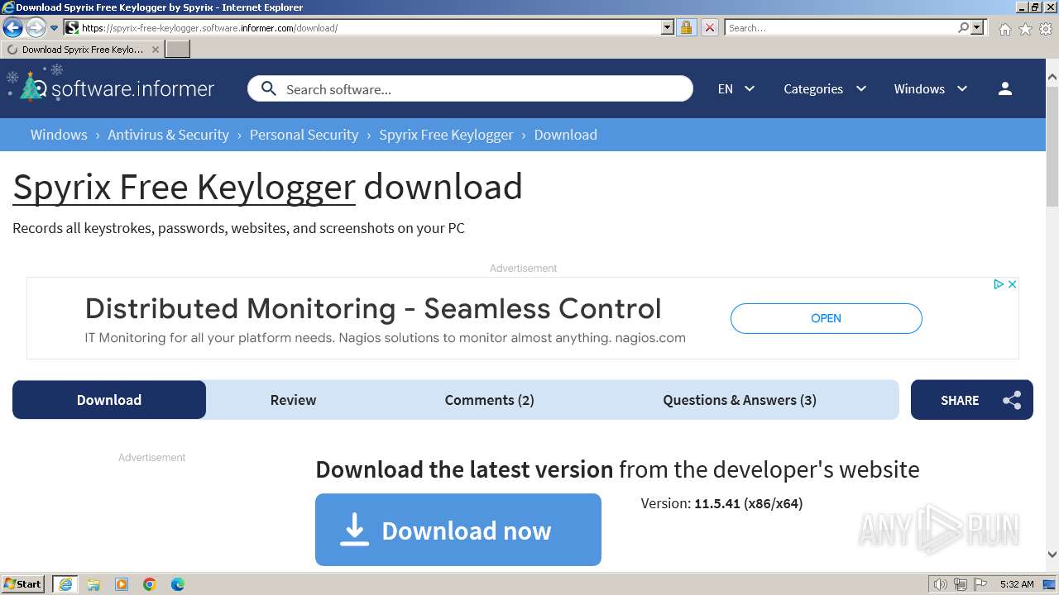The image size is (1059, 595).
Task: Launch Microsoft Edge from the taskbar
Action: (x=178, y=584)
